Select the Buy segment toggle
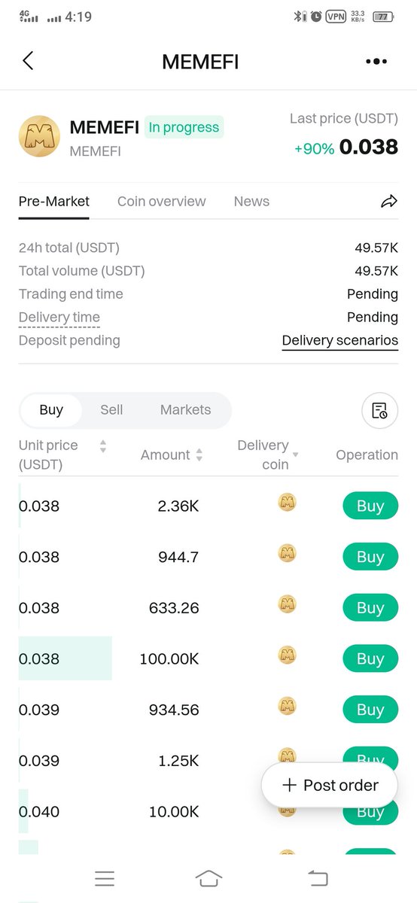Screen dimensions: 417x903 (x=51, y=410)
